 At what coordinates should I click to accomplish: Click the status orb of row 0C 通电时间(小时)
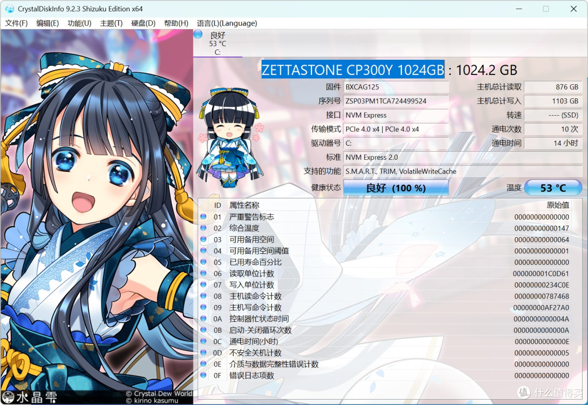click(x=204, y=341)
